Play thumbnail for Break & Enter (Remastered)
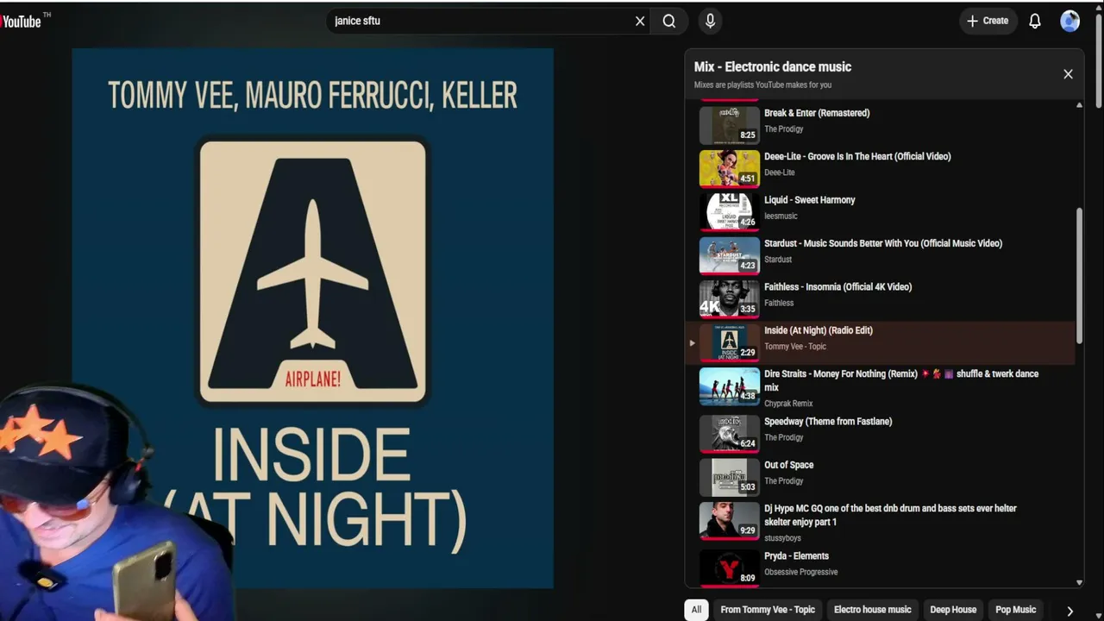Screen dimensions: 1104x621 tap(729, 125)
